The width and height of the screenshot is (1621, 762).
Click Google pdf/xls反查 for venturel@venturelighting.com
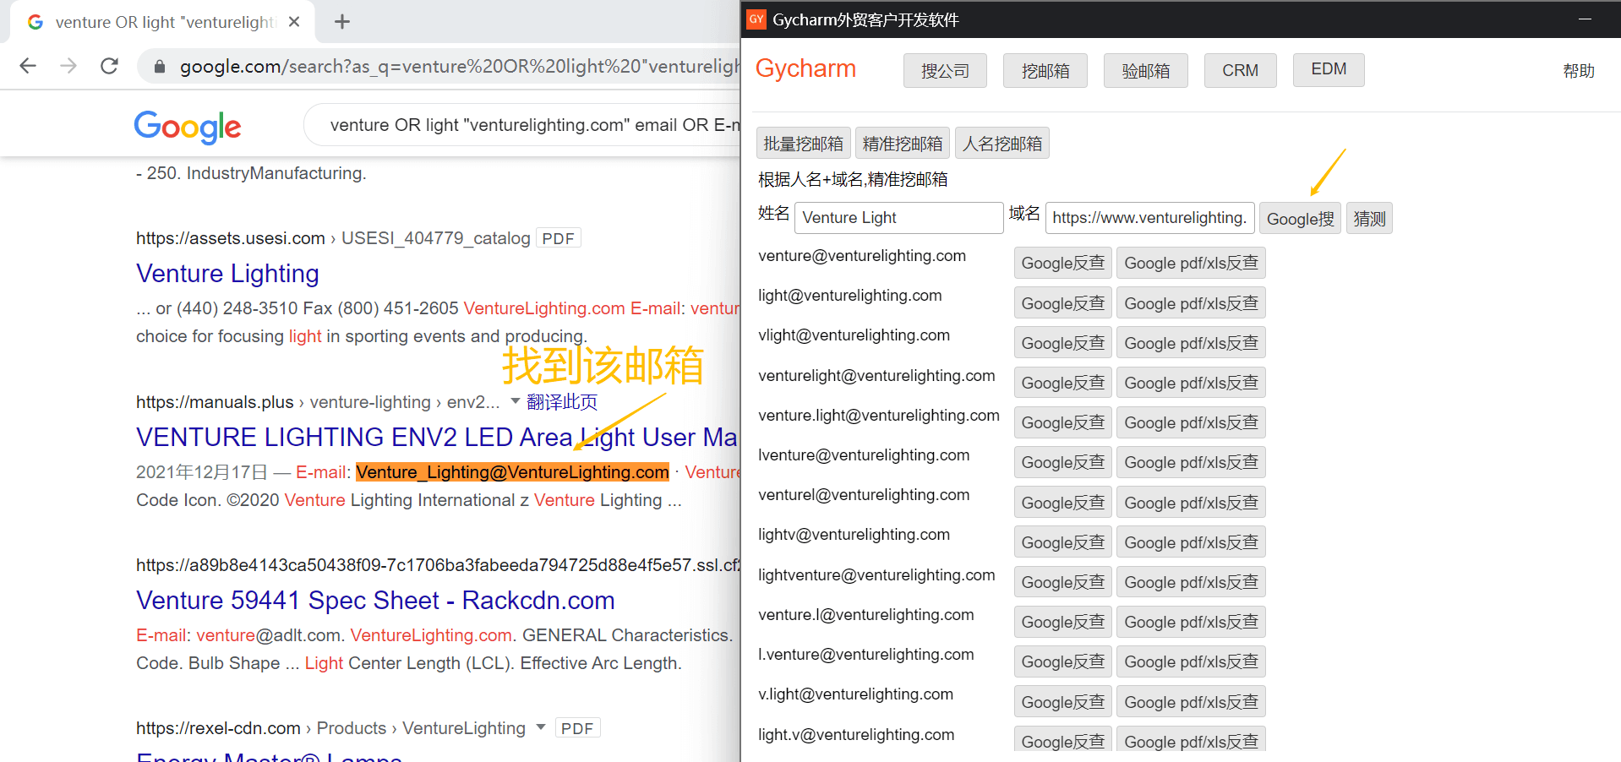click(x=1191, y=503)
